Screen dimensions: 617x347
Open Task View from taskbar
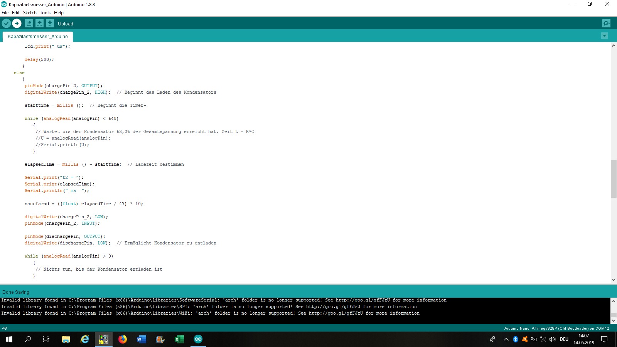(46, 339)
